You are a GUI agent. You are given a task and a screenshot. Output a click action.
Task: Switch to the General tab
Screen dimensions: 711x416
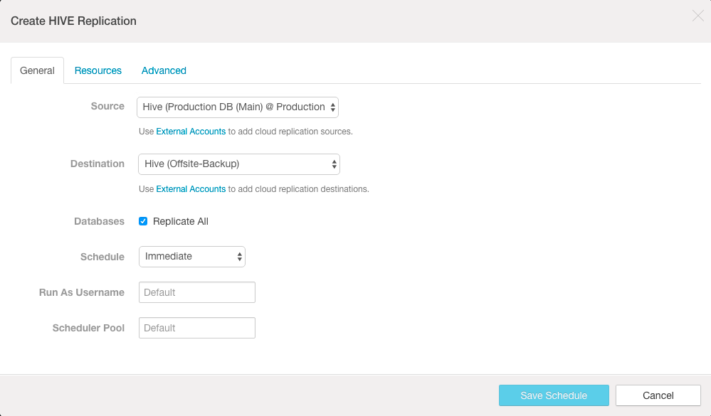click(x=37, y=70)
